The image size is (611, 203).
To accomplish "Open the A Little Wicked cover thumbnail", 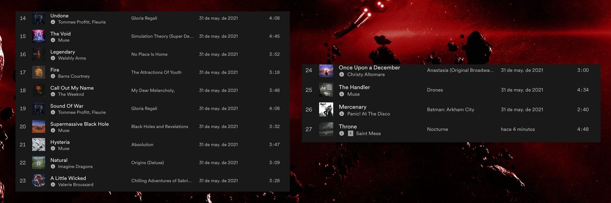I will click(39, 181).
